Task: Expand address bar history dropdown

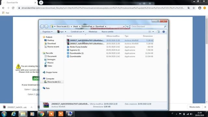Action: (x=124, y=27)
